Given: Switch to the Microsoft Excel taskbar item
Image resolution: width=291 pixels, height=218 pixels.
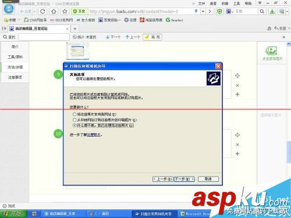Looking at the screenshot, I should tap(195, 214).
